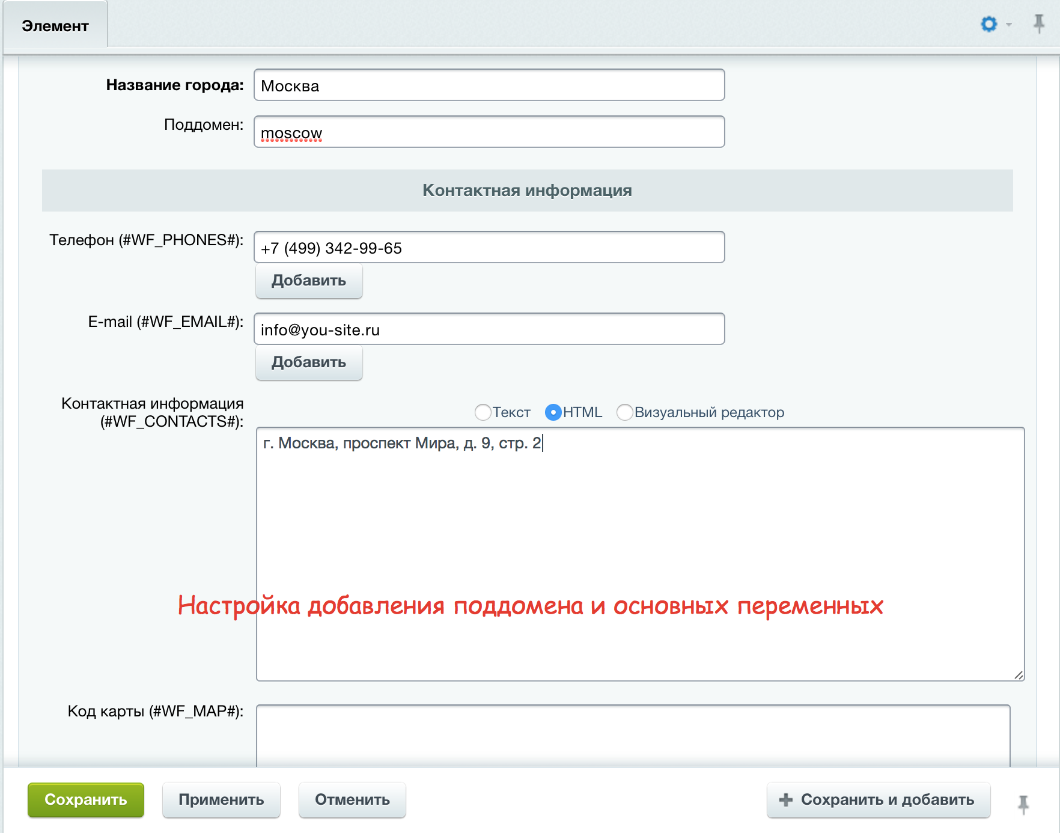Image resolution: width=1060 pixels, height=833 pixels.
Task: Expand the arrow next to the gear
Action: click(1009, 25)
